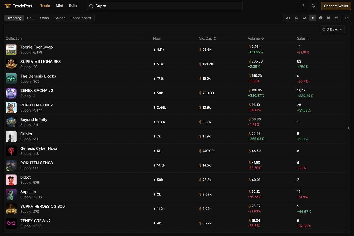Click ZENEX CREW v2 infinity image
354x236 pixels.
tap(11, 223)
